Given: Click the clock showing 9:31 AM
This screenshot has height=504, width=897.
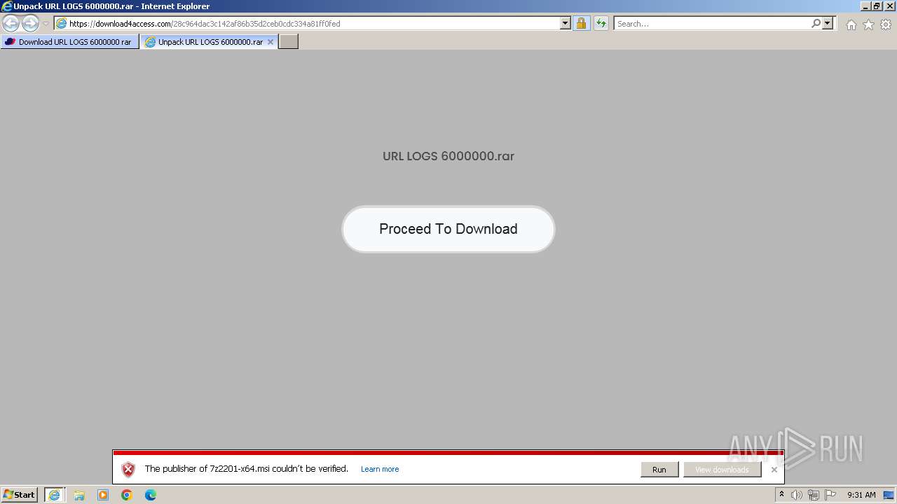Looking at the screenshot, I should [861, 495].
